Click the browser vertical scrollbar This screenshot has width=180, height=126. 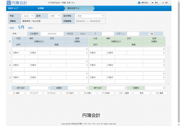point(179,63)
